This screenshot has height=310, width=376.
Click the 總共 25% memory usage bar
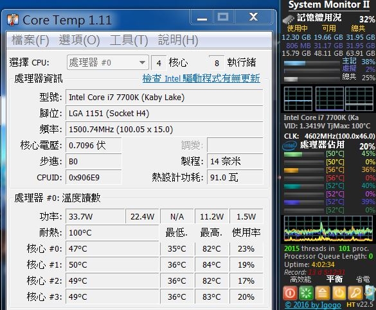pos(312,79)
